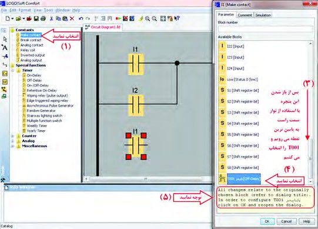Select the text tool A in sidebar
Image resolution: width=318 pixels, height=229 pixels.
pyautogui.click(x=5, y=48)
